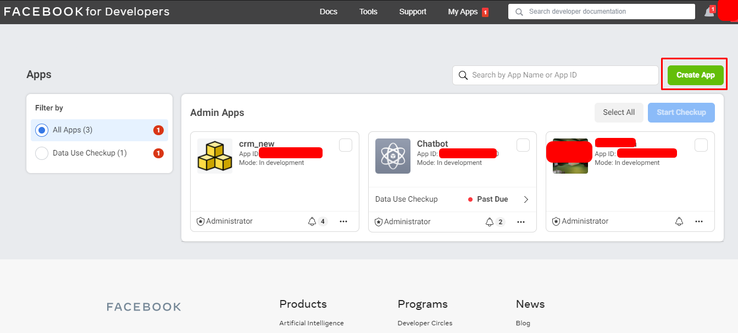Open the My Apps menu

click(463, 12)
